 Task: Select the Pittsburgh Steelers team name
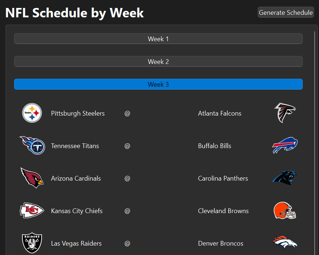tap(78, 113)
